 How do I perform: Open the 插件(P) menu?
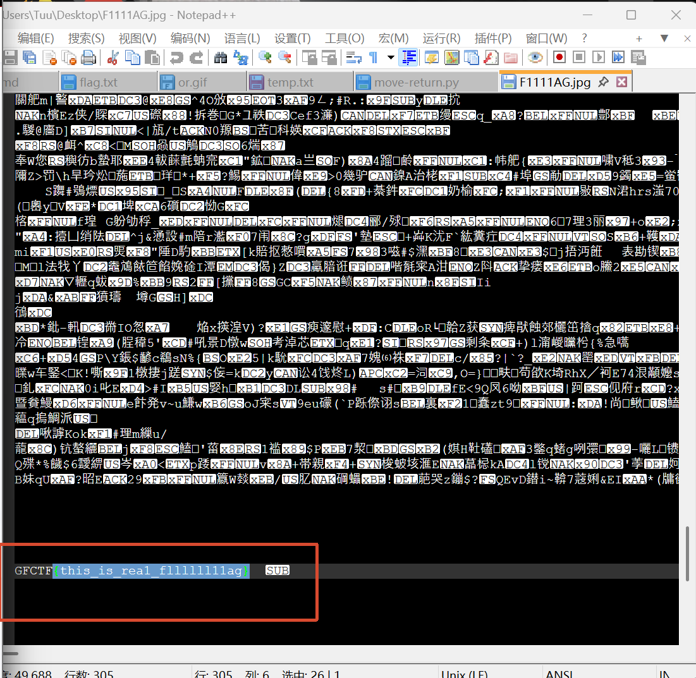point(492,39)
